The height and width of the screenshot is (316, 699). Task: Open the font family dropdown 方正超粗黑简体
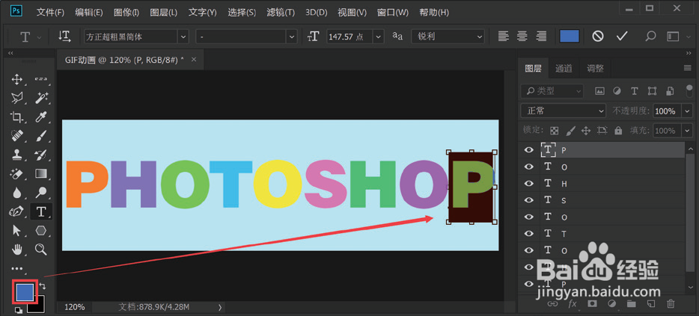[136, 37]
